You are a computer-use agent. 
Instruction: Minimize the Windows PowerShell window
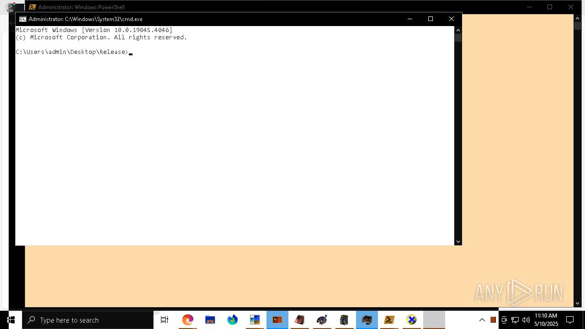click(x=529, y=7)
